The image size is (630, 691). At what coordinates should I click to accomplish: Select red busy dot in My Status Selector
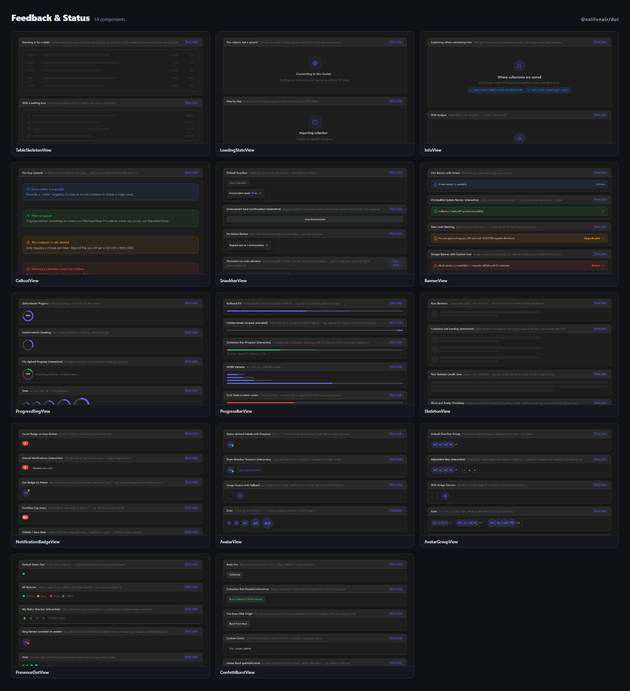coord(37,619)
